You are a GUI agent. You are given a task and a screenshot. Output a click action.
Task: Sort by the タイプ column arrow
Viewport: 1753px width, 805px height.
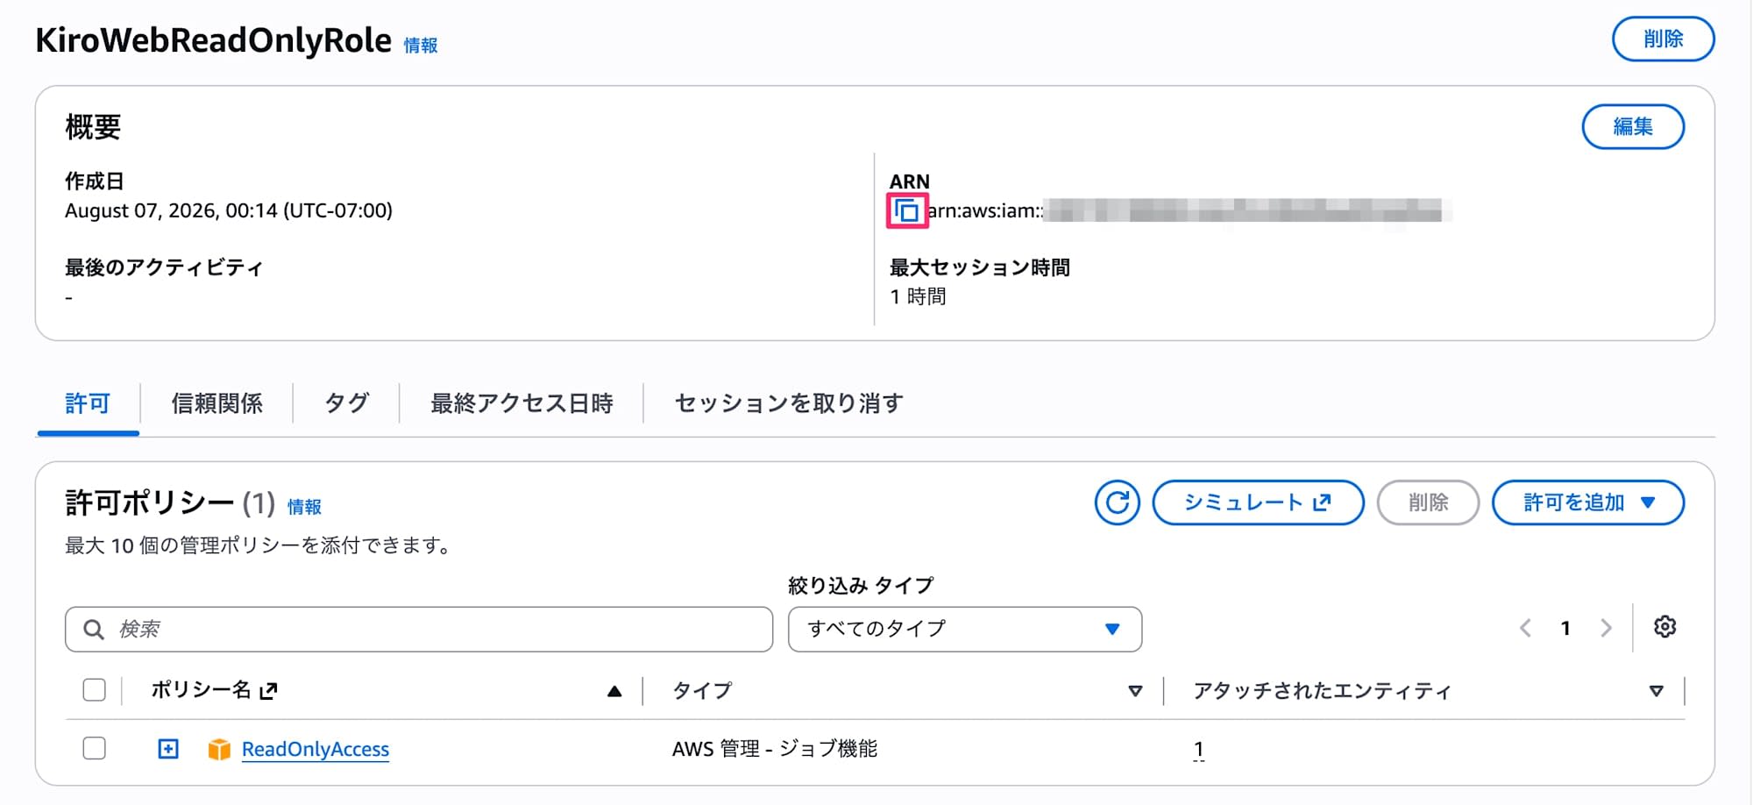[x=1135, y=691]
